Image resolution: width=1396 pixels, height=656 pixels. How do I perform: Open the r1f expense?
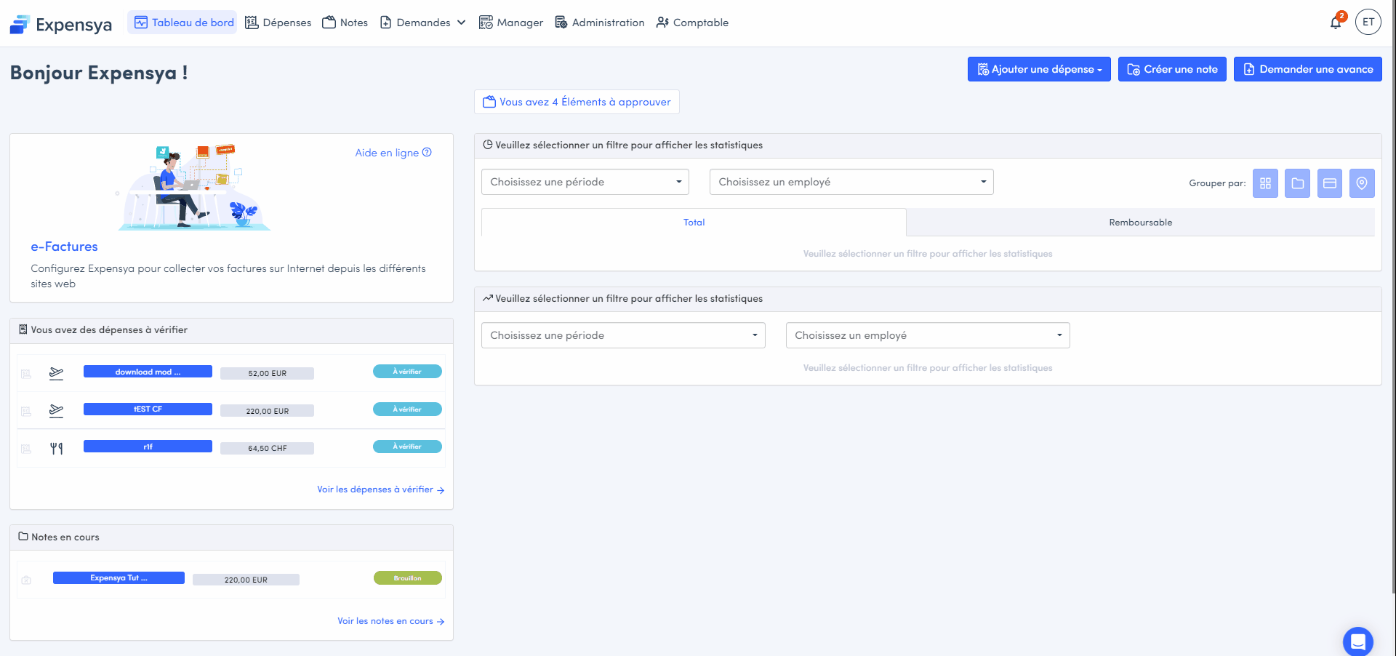click(x=148, y=447)
